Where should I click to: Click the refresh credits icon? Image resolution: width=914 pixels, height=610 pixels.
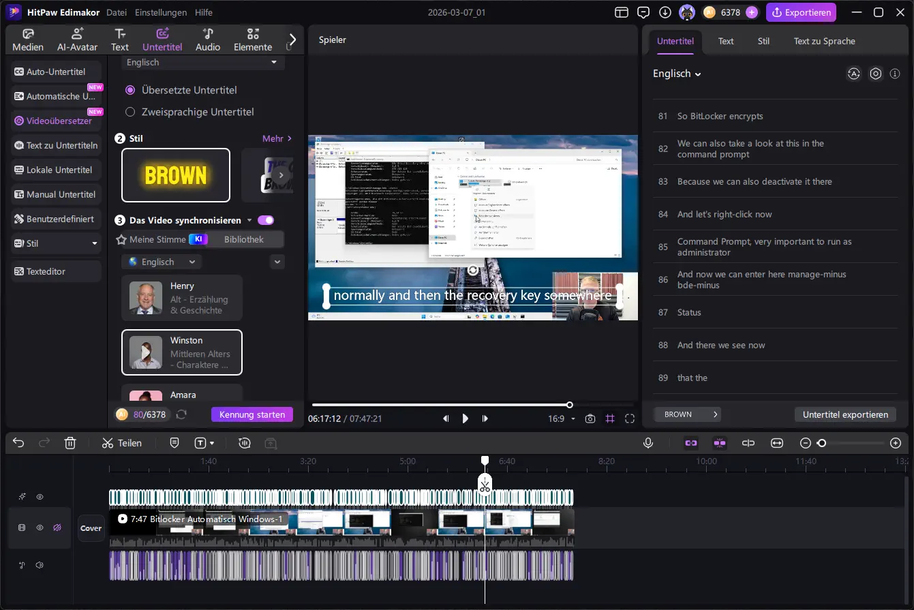pyautogui.click(x=181, y=414)
